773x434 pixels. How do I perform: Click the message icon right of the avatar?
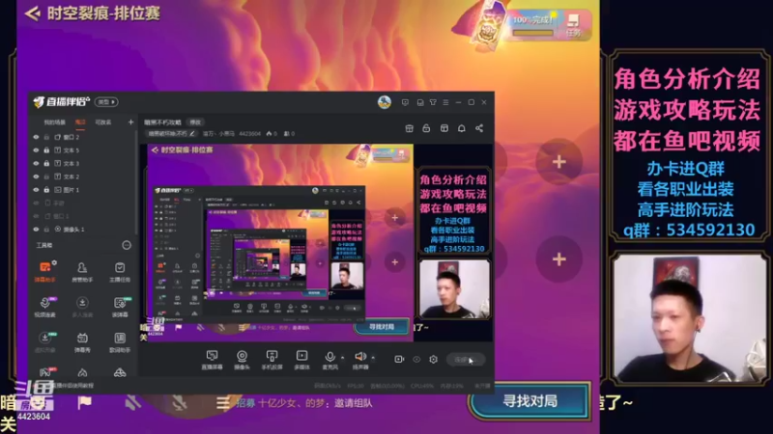pos(405,102)
